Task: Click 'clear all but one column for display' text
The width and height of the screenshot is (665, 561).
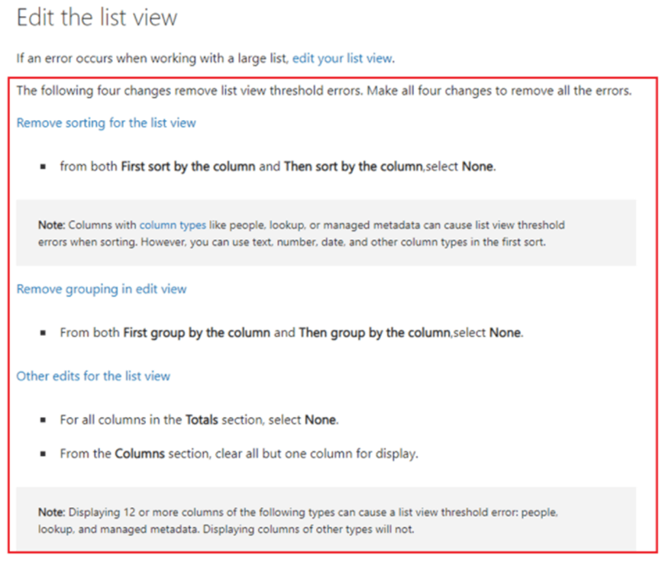Action: point(316,454)
